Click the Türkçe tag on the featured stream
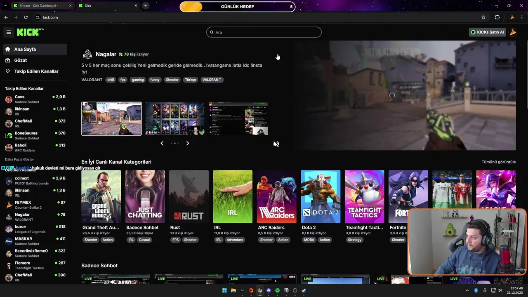 pyautogui.click(x=191, y=80)
